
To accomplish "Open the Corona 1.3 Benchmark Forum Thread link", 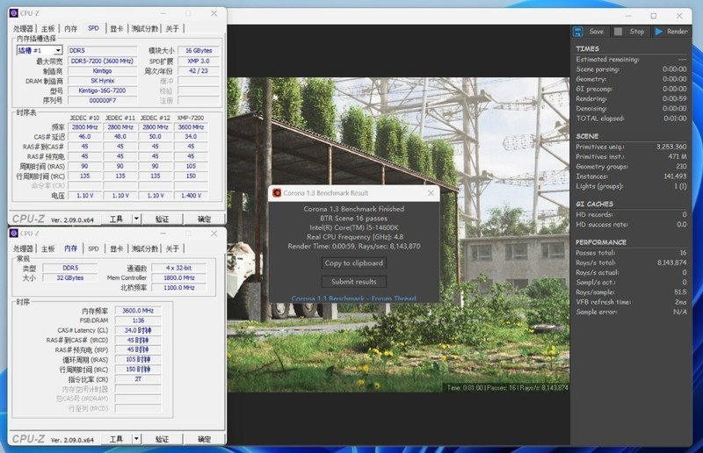I will 353,298.
